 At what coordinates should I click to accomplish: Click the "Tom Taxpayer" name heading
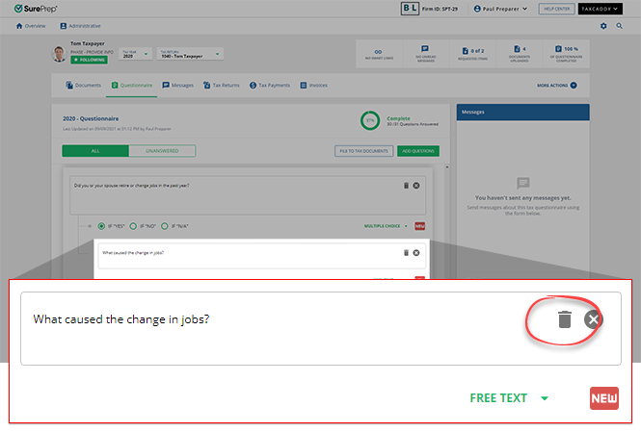coord(88,43)
